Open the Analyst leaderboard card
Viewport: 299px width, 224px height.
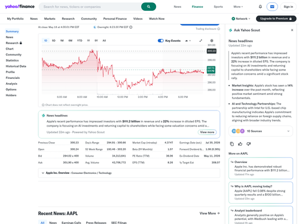point(261,215)
